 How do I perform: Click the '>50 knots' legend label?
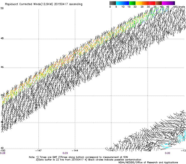[178, 7]
